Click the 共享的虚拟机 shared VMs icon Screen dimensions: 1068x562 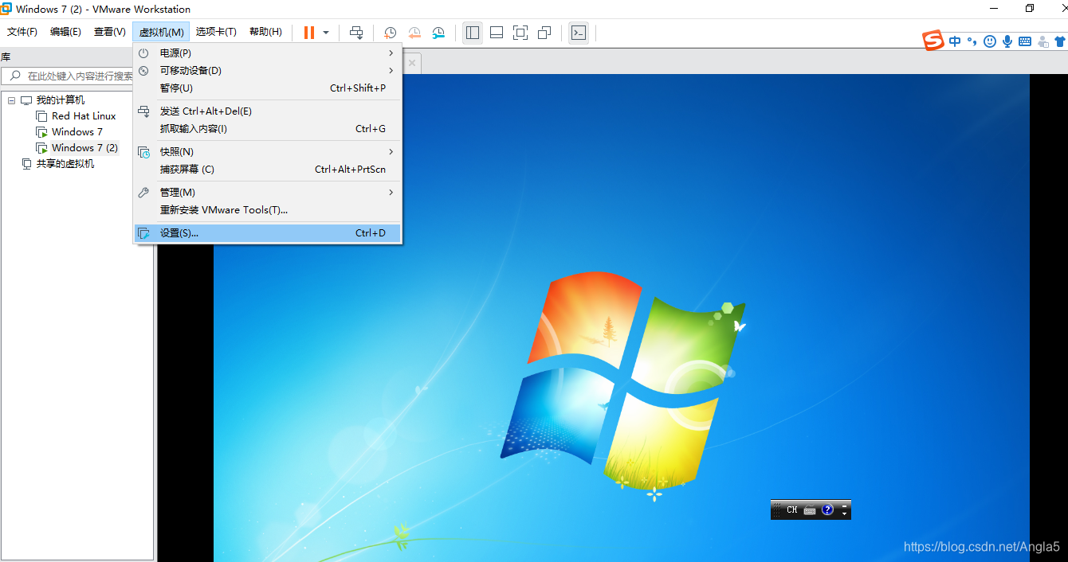pyautogui.click(x=26, y=164)
